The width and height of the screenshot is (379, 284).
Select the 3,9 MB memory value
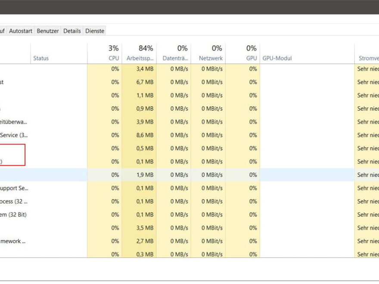click(x=145, y=122)
